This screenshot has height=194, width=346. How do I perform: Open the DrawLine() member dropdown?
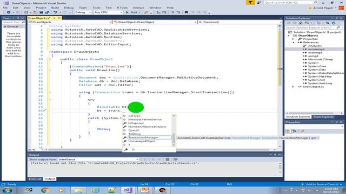[x=240, y=22]
